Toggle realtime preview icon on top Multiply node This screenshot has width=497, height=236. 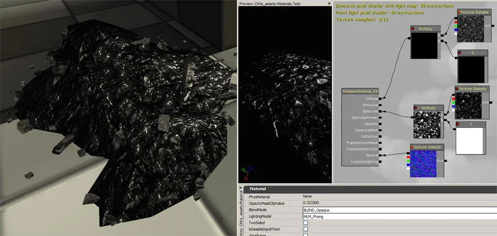pyautogui.click(x=413, y=29)
